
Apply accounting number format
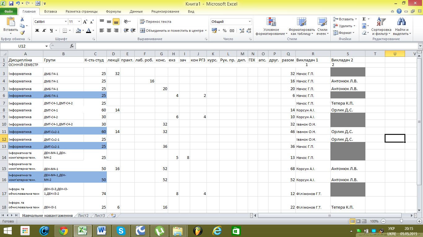(214, 31)
